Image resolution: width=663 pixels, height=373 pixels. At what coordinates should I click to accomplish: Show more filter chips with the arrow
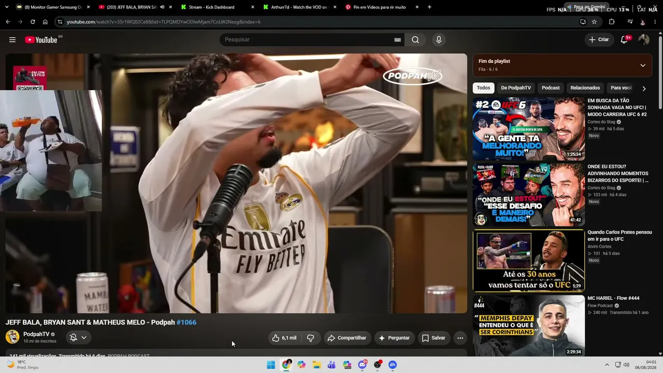click(644, 89)
